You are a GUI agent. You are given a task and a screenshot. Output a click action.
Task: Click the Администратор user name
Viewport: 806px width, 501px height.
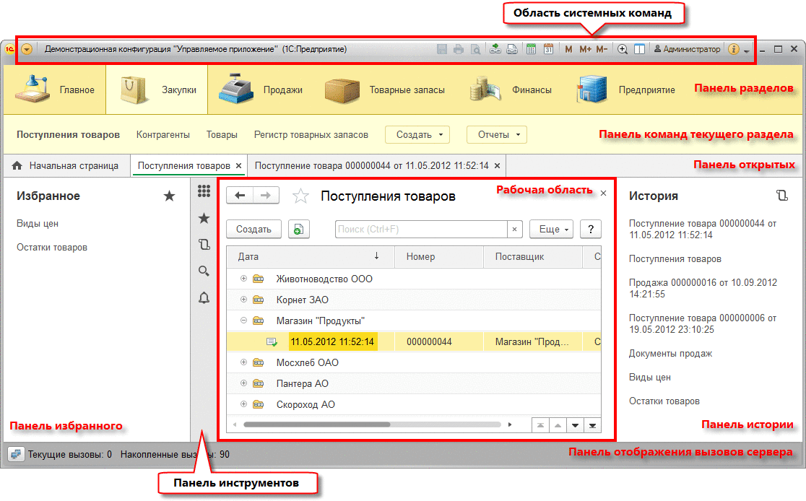688,49
